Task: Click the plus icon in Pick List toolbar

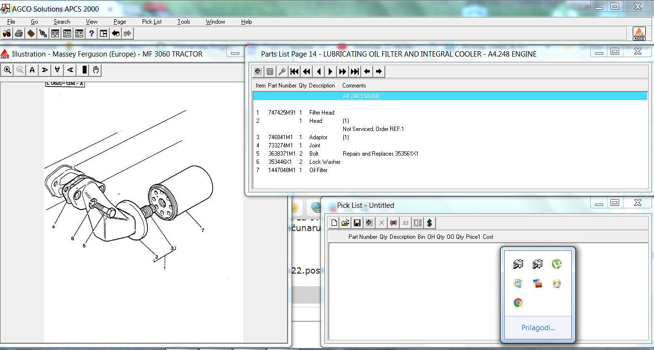Action: (x=370, y=223)
